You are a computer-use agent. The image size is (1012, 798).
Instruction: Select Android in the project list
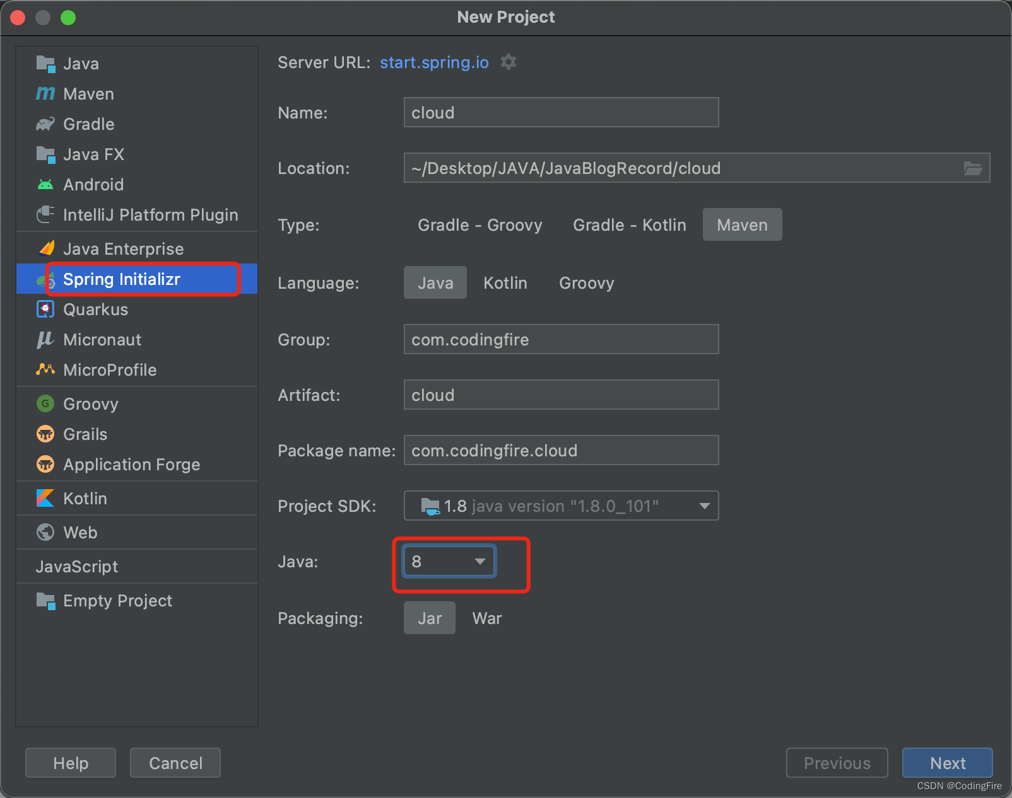[137, 185]
